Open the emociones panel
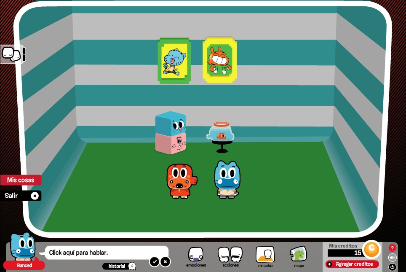The image size is (406, 272). pyautogui.click(x=195, y=255)
